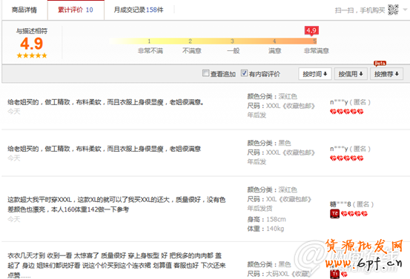
Task: Click the 非常满意 label
Action: point(317,51)
